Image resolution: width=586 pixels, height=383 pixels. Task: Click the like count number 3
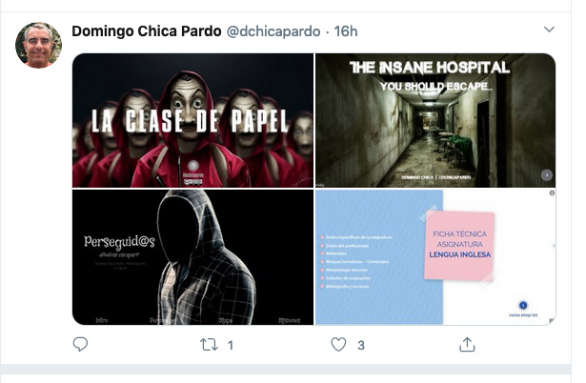click(361, 345)
